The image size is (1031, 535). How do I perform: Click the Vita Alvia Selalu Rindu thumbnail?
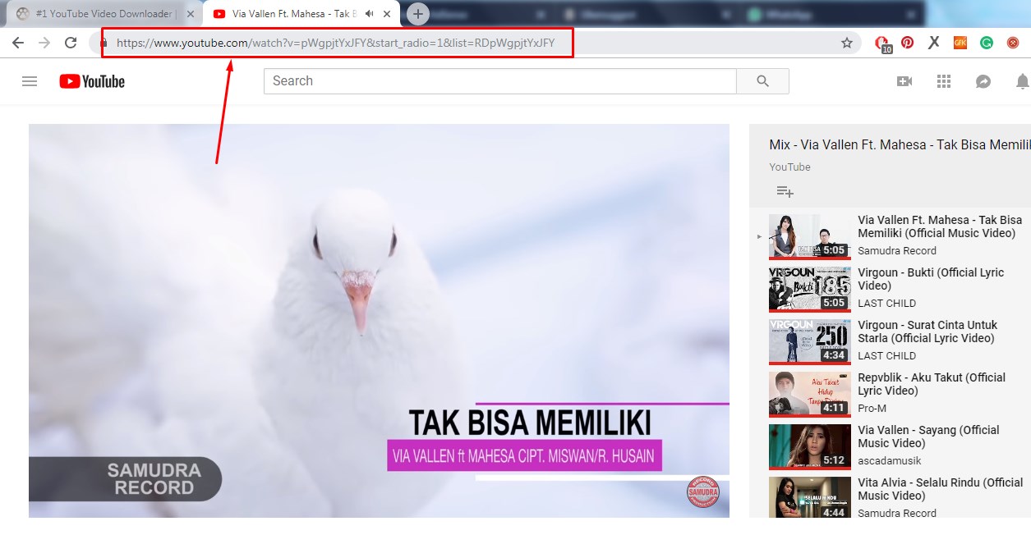810,497
